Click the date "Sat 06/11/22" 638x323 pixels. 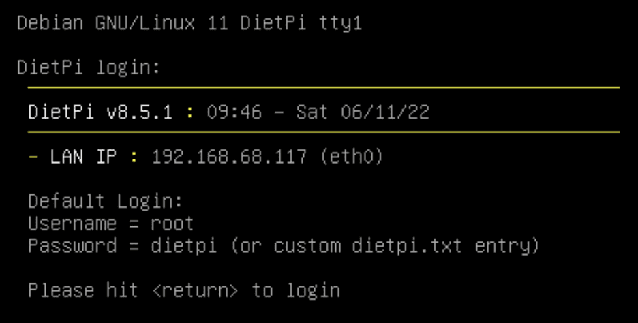coord(362,112)
